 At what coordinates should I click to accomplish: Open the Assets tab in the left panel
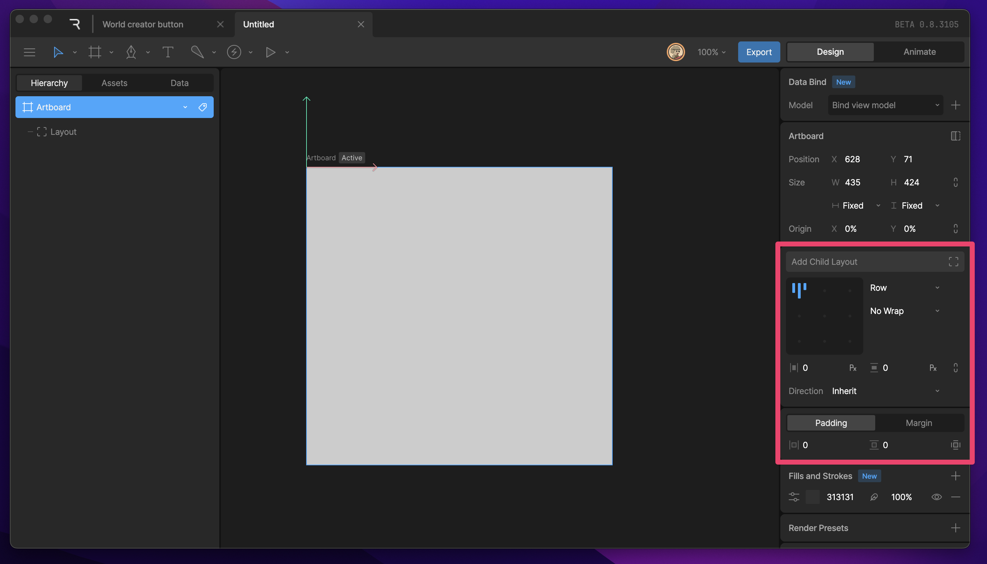114,83
